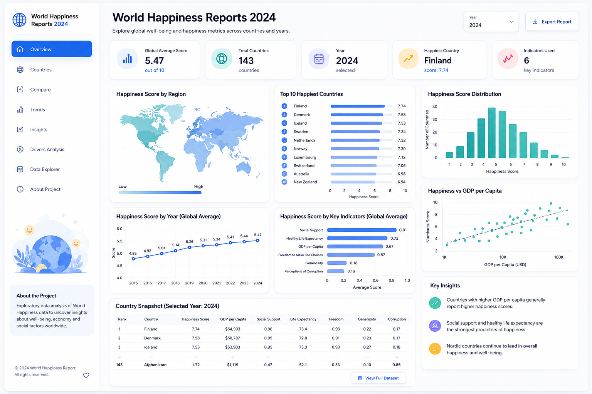This screenshot has height=394, width=592.
Task: Click the Countries globe icon in sidebar
Action: click(20, 70)
